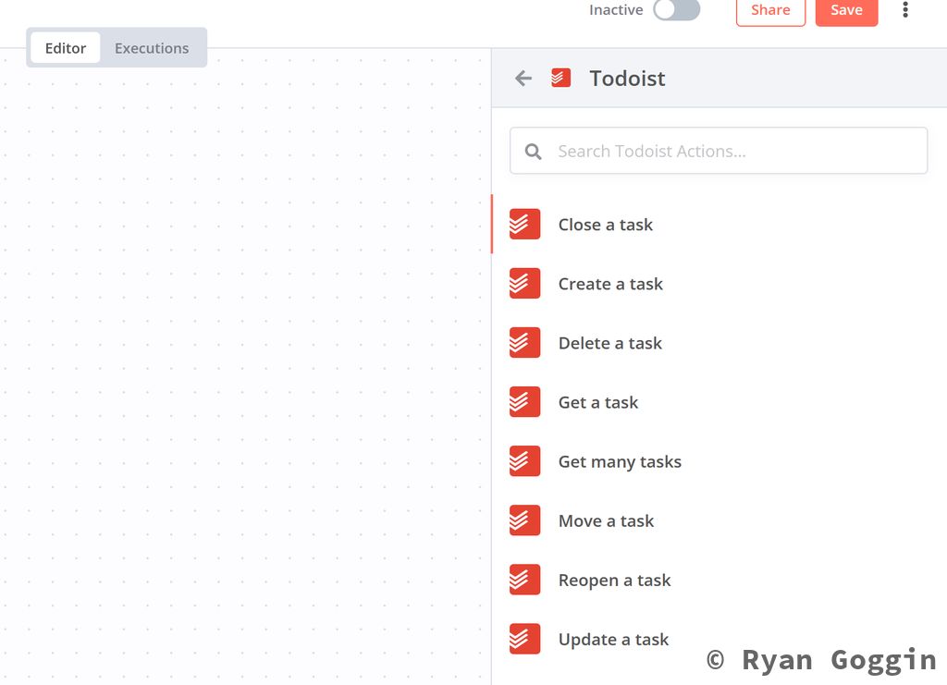Choose the Reopen a task action

[614, 580]
